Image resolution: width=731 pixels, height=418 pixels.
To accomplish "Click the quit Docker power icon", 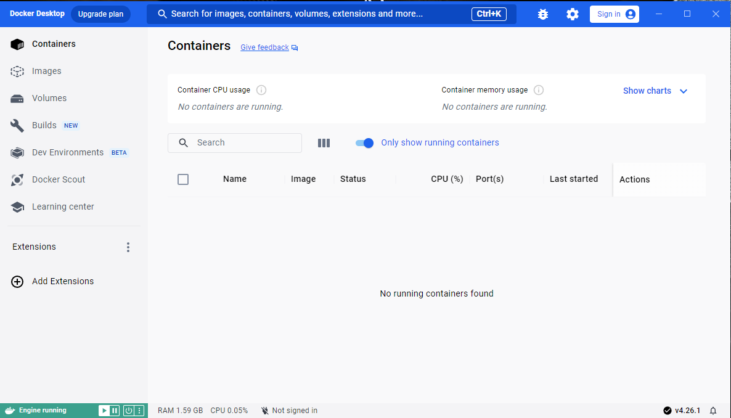I will tap(128, 411).
